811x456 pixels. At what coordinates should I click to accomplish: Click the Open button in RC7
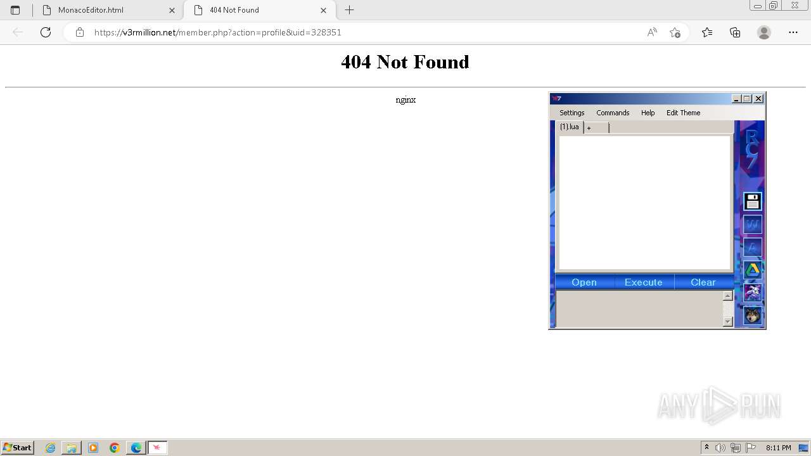tap(584, 282)
